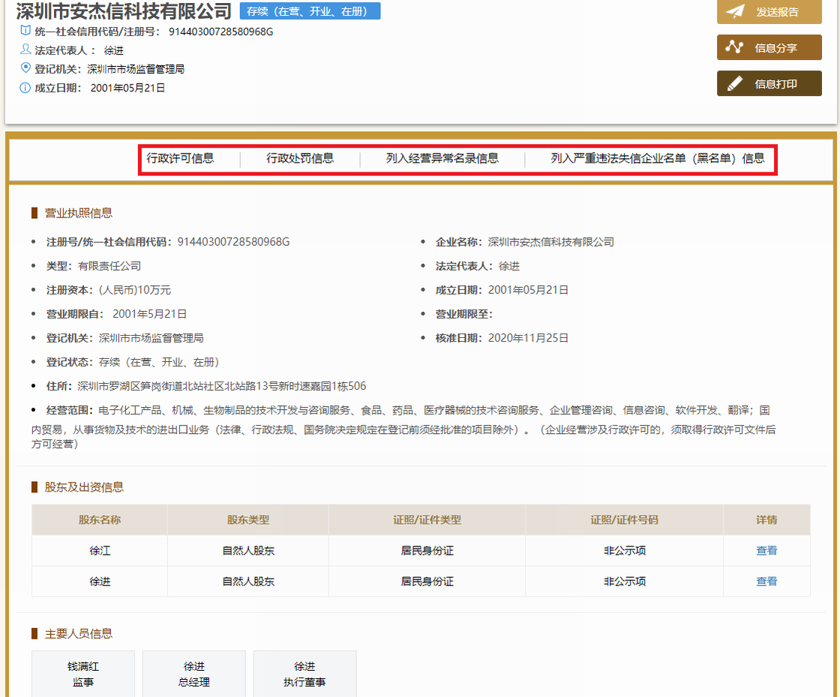Image resolution: width=840 pixels, height=697 pixels.
Task: Switch to 列入经营异常名录信息 tab
Action: pyautogui.click(x=442, y=158)
